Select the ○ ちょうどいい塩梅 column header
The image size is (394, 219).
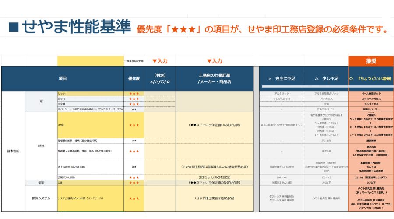[x=371, y=78]
